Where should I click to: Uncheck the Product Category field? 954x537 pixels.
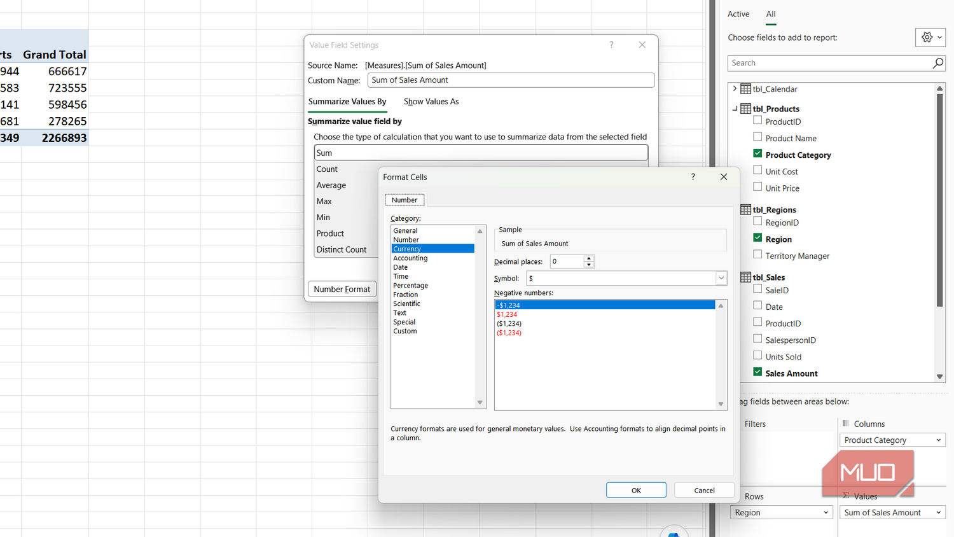(757, 153)
